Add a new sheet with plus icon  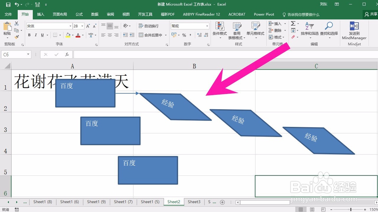(222, 202)
